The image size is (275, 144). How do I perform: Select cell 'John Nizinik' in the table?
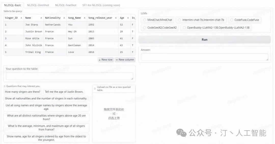(x=34, y=45)
